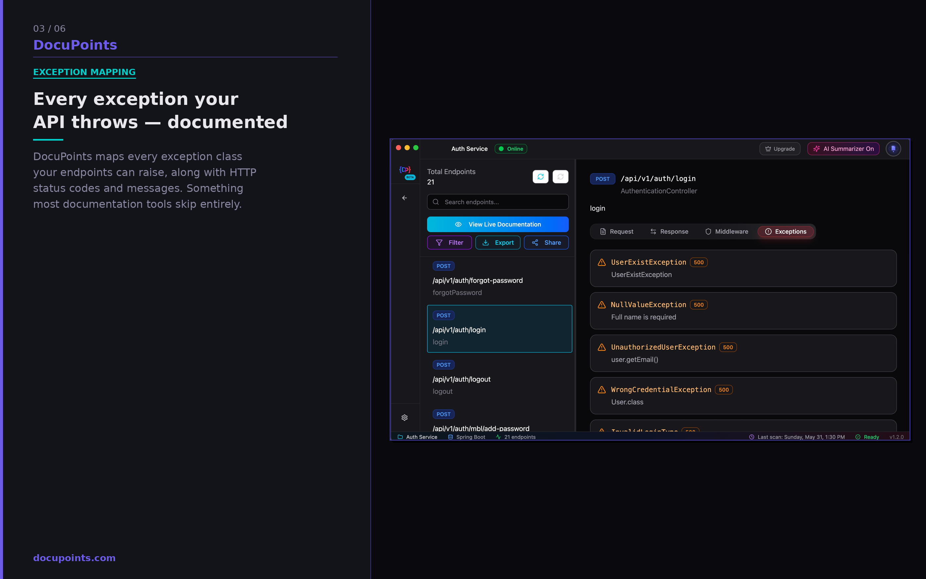This screenshot has height=579, width=926.
Task: Click warning icon beside NullValueException
Action: click(602, 305)
